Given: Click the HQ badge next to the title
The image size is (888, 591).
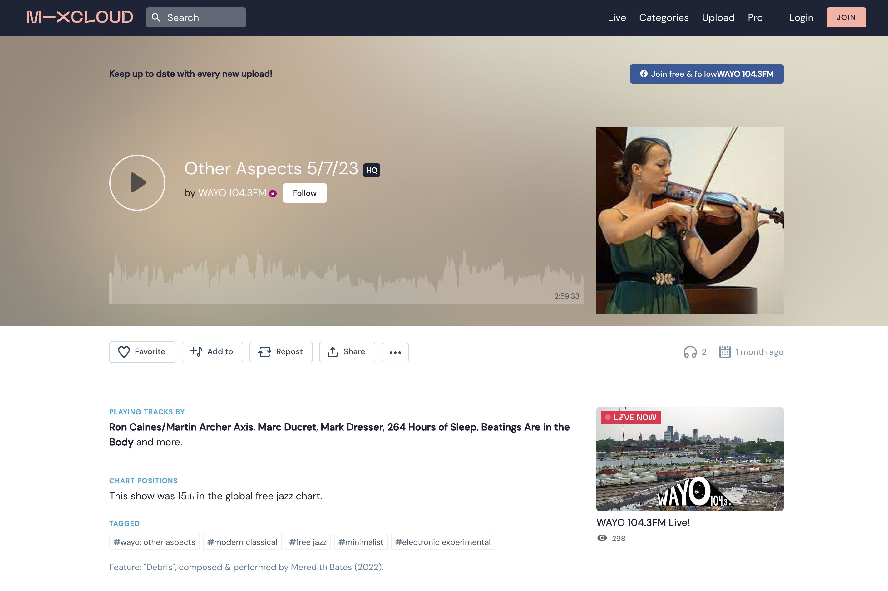Looking at the screenshot, I should [x=371, y=170].
